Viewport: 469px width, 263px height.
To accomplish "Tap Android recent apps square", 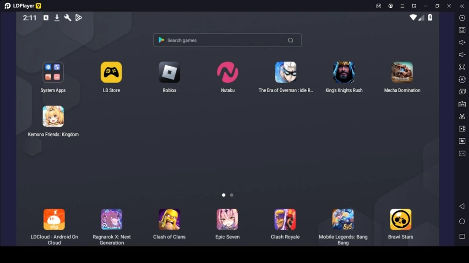I will (462, 237).
